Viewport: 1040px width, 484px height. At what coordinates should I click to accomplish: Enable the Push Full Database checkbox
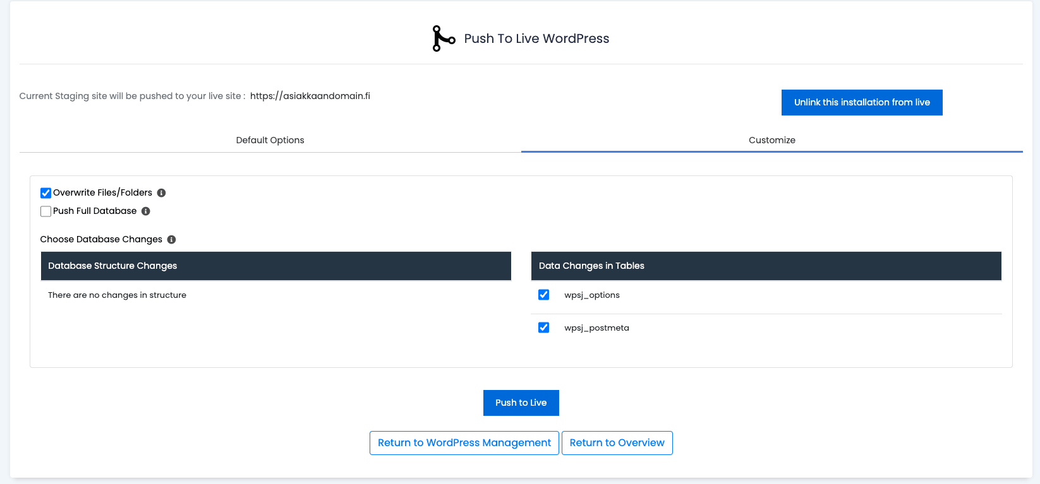point(45,211)
